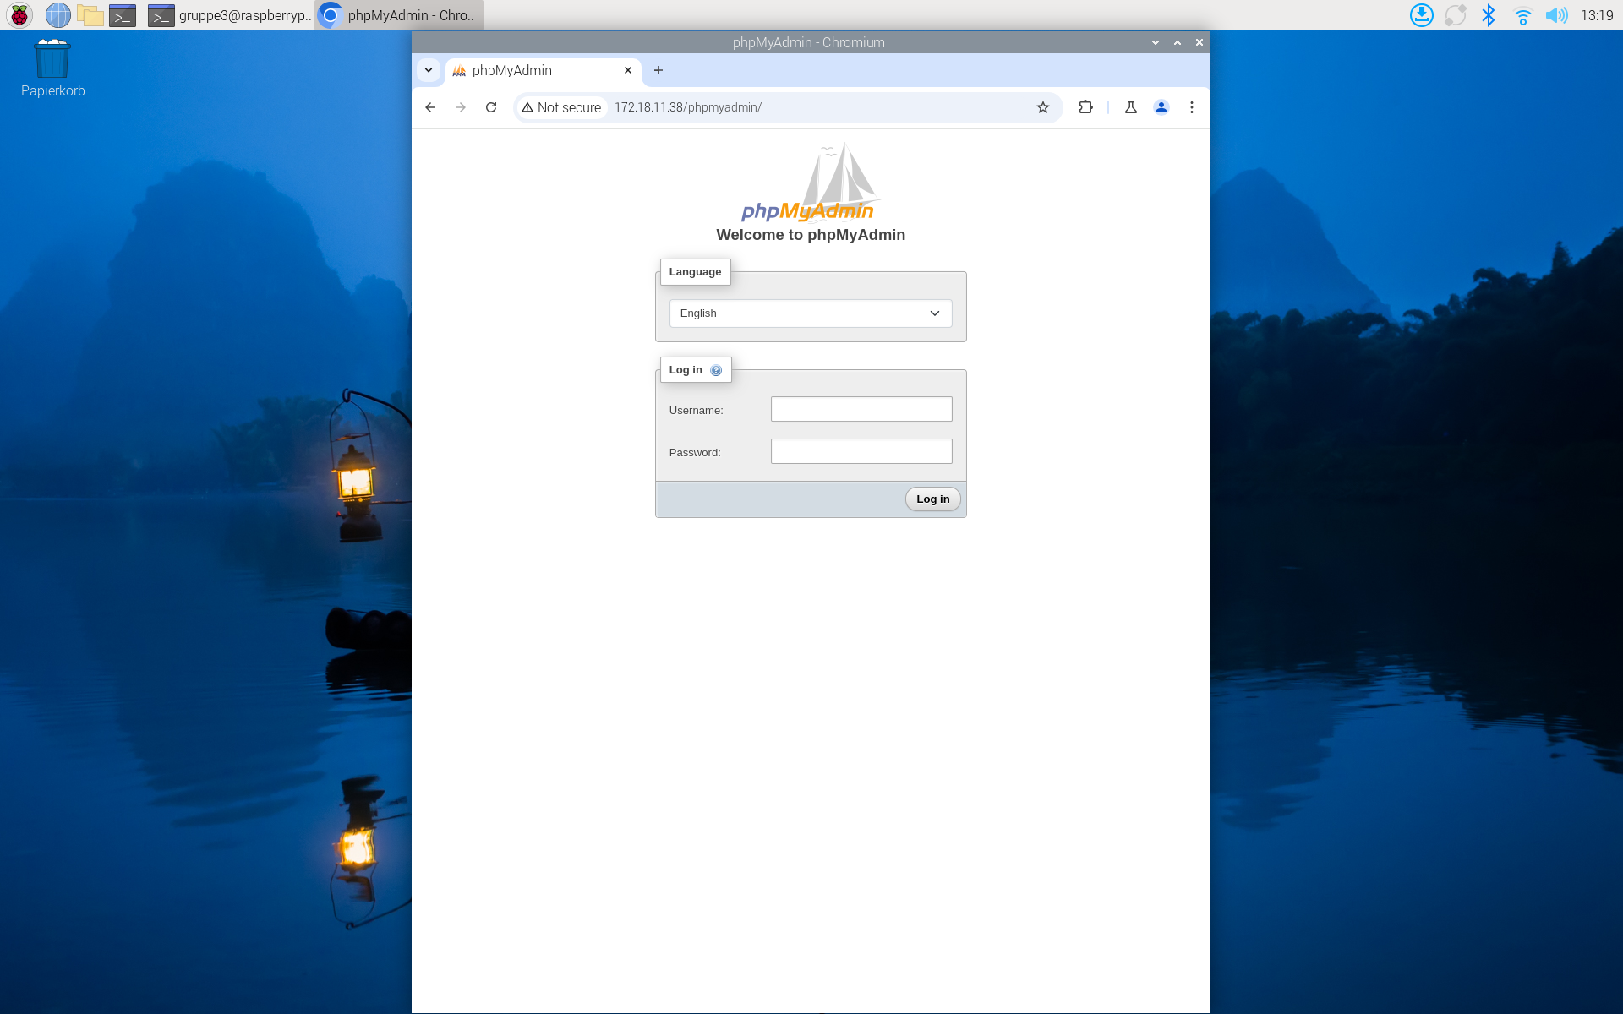
Task: Launch the terminal from the taskbar launcher
Action: 123,15
